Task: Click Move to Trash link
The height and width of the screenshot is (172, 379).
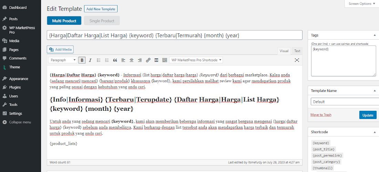Action: click(x=321, y=115)
